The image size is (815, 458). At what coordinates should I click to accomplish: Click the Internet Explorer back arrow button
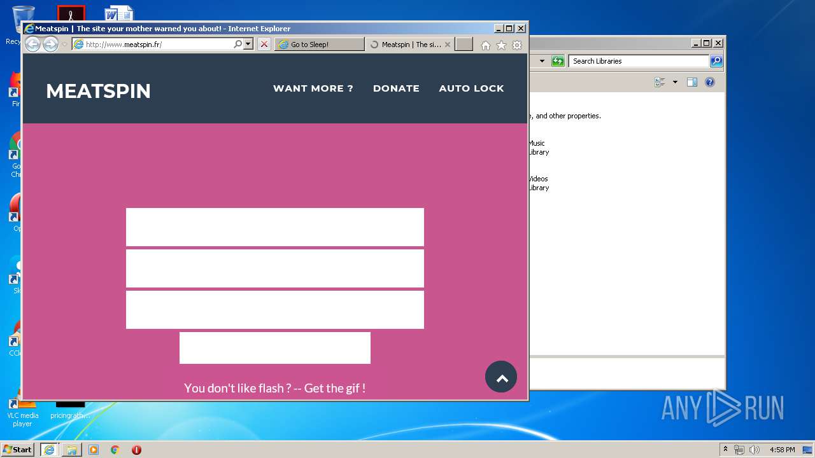pyautogui.click(x=32, y=44)
